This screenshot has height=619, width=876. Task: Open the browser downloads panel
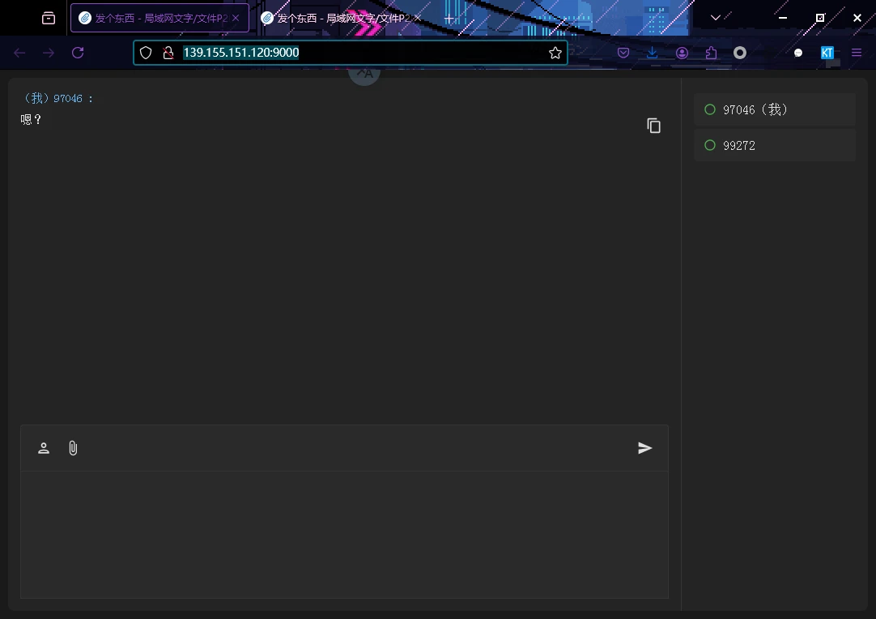point(653,53)
